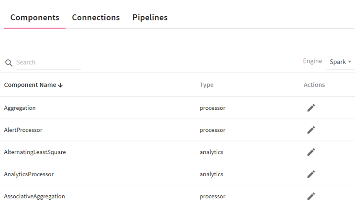Click the edit pencil for Aggregation

tap(311, 108)
